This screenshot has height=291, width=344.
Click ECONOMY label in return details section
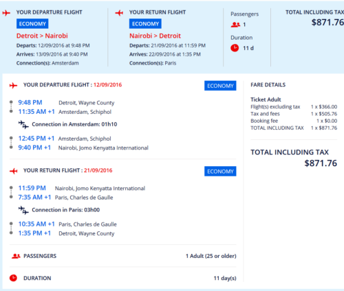(220, 172)
